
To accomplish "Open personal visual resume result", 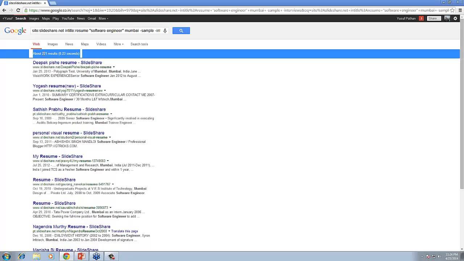I will tap(69, 133).
